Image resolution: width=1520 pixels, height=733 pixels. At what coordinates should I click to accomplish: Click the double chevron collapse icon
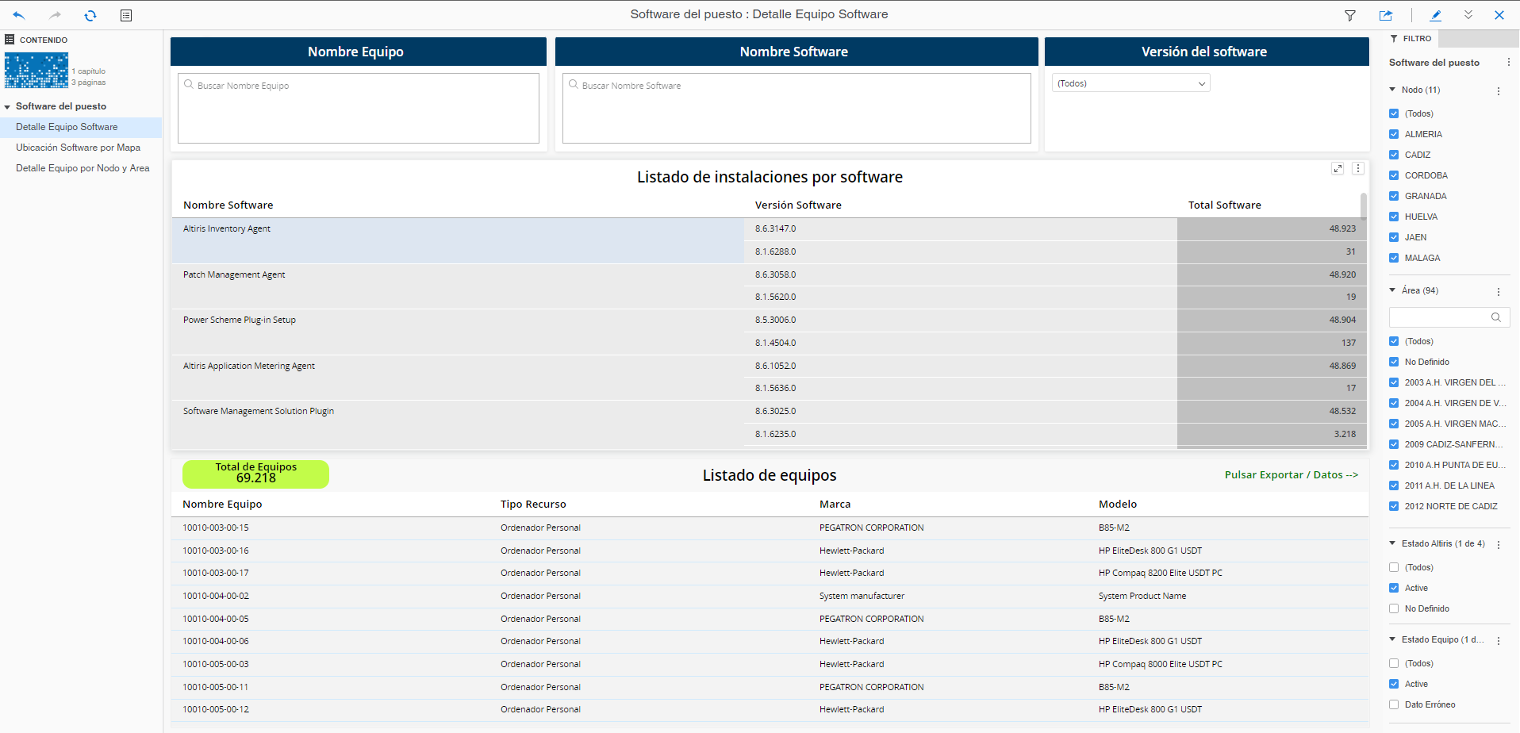point(1468,15)
